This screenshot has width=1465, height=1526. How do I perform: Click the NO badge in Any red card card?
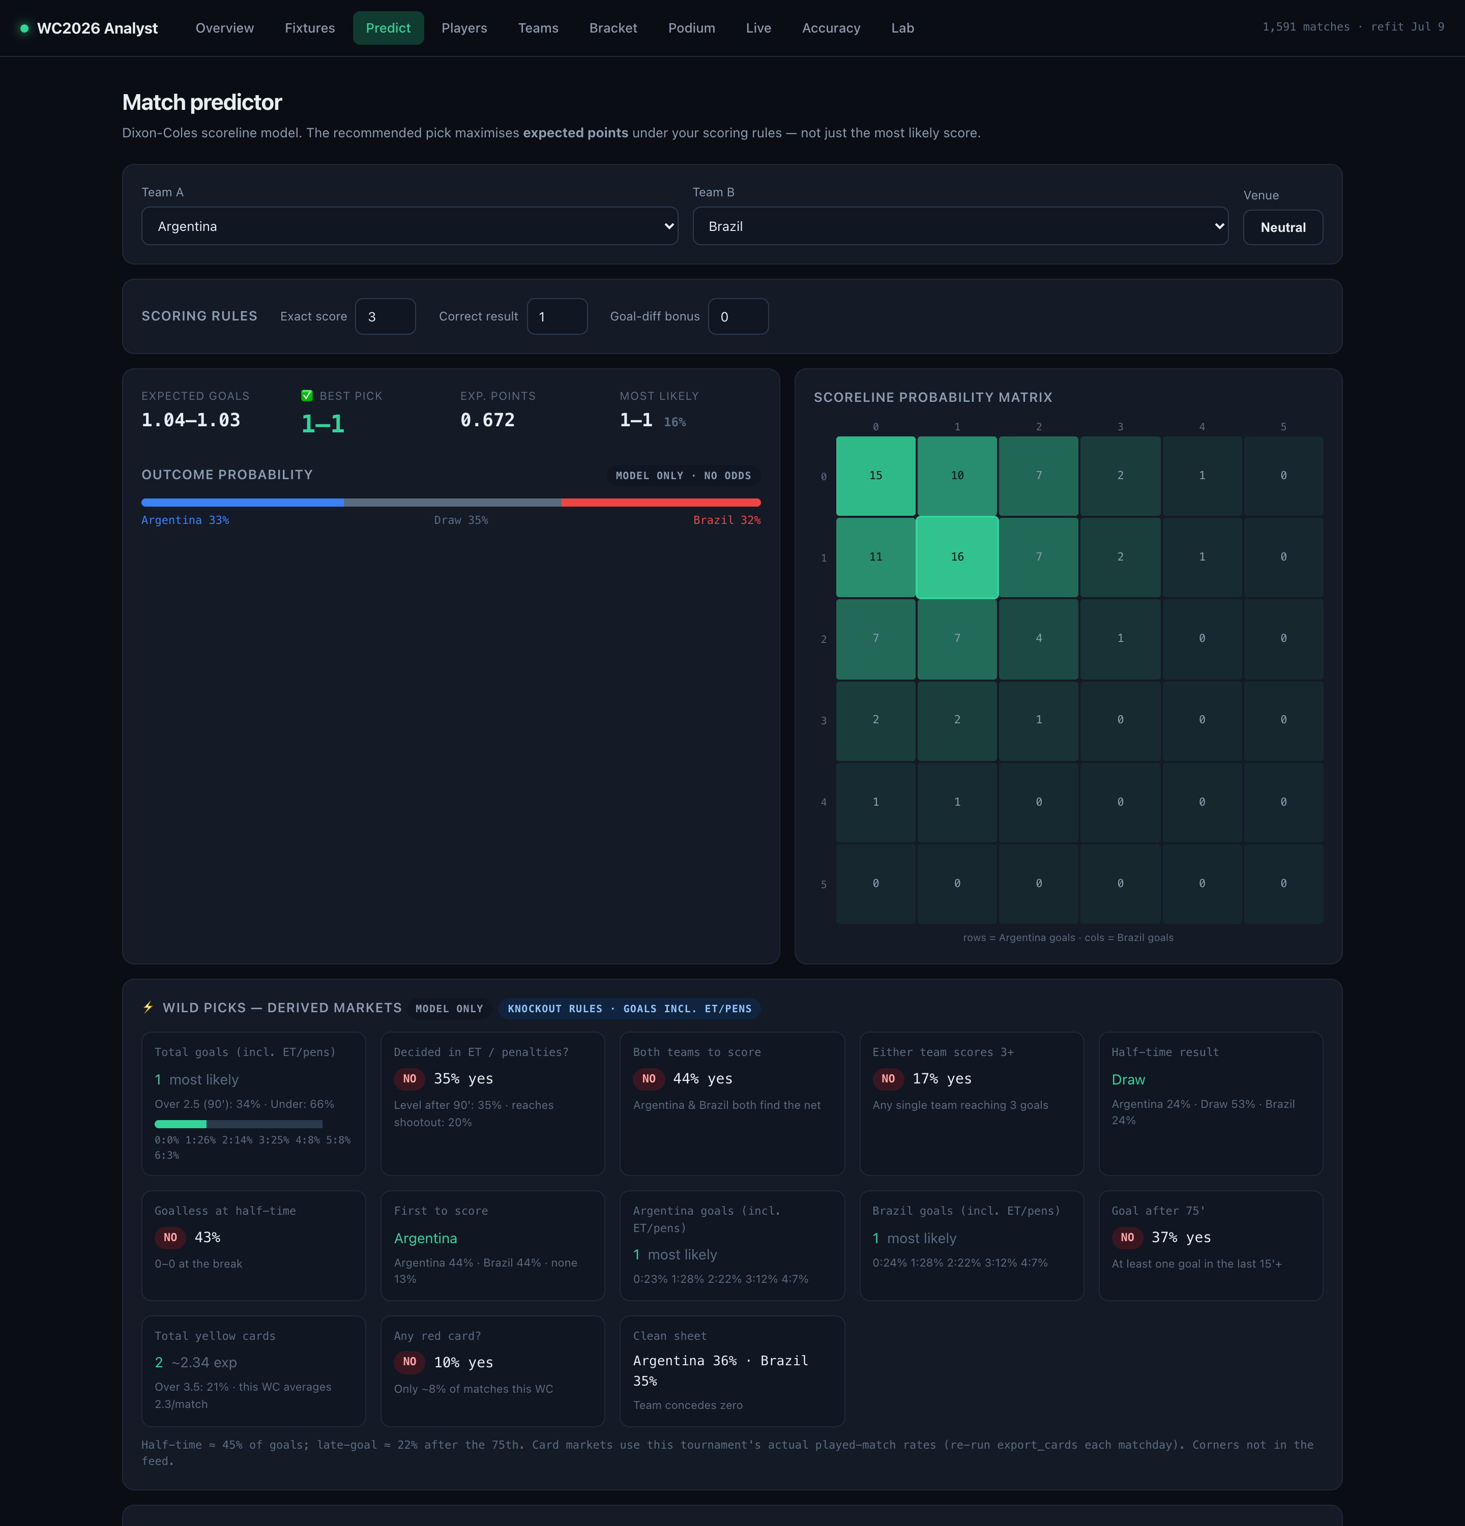(409, 1362)
